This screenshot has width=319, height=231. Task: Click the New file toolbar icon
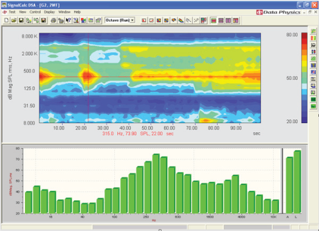click(x=6, y=20)
